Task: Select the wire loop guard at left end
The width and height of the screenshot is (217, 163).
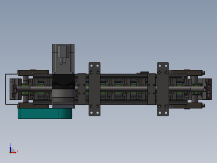Action: click(x=6, y=89)
